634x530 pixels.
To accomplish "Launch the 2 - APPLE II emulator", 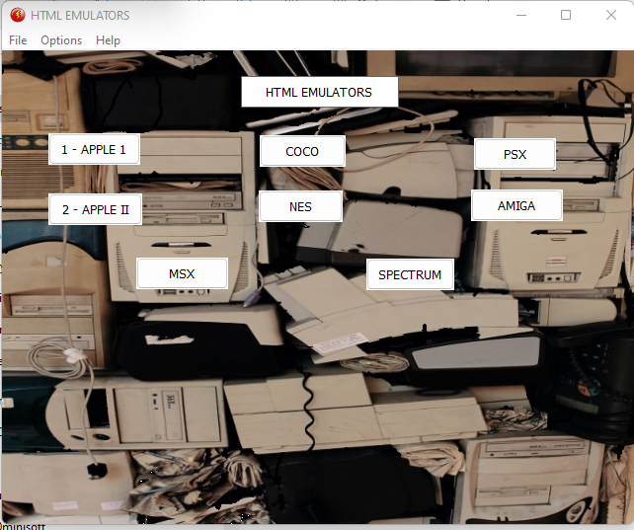I will (x=95, y=209).
